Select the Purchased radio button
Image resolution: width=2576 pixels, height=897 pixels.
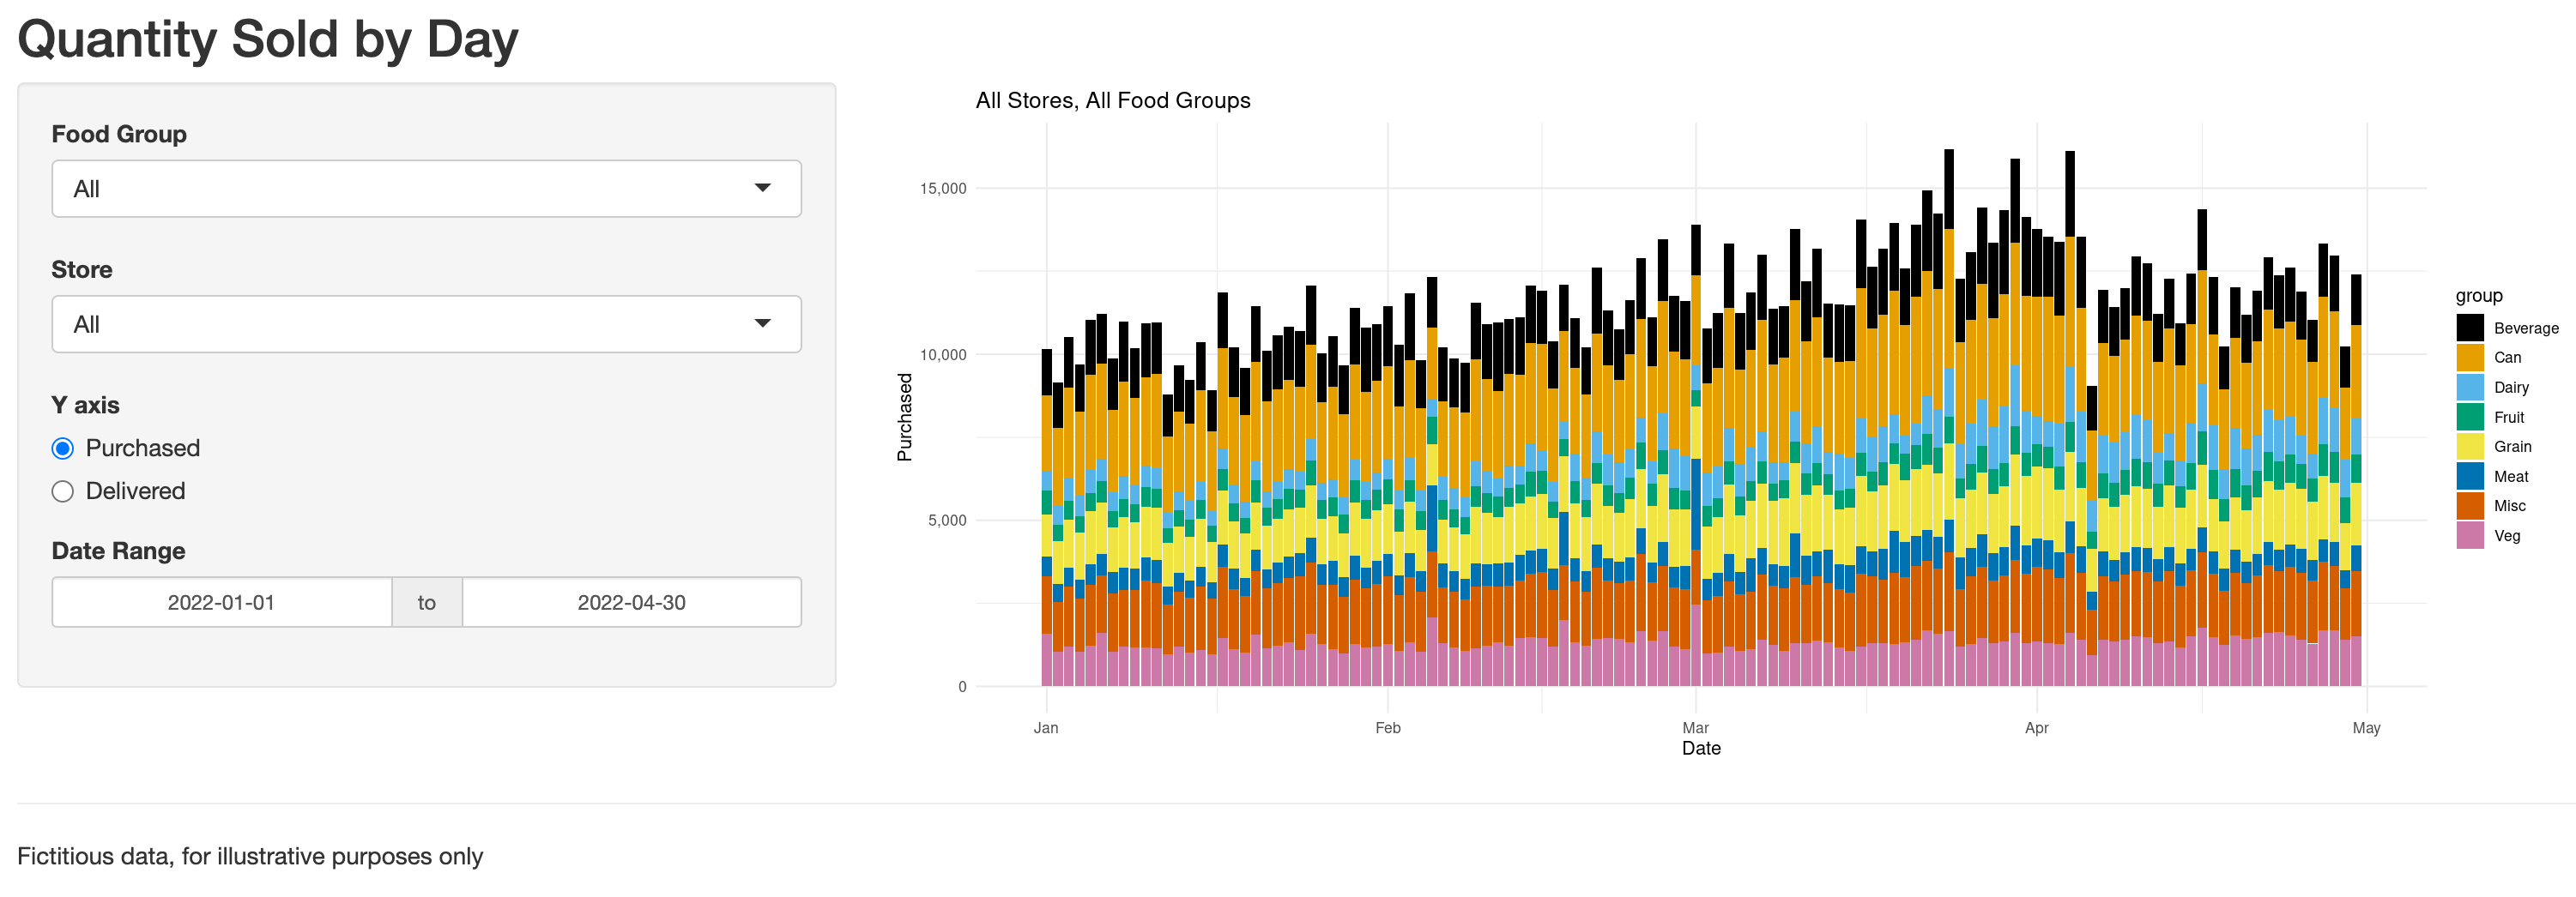(63, 448)
